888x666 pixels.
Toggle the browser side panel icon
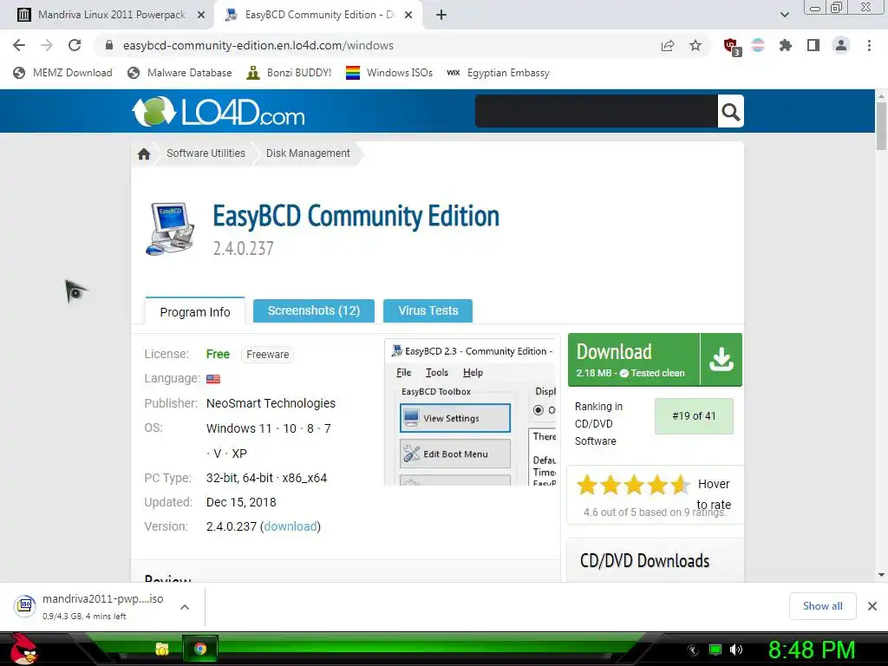click(813, 45)
